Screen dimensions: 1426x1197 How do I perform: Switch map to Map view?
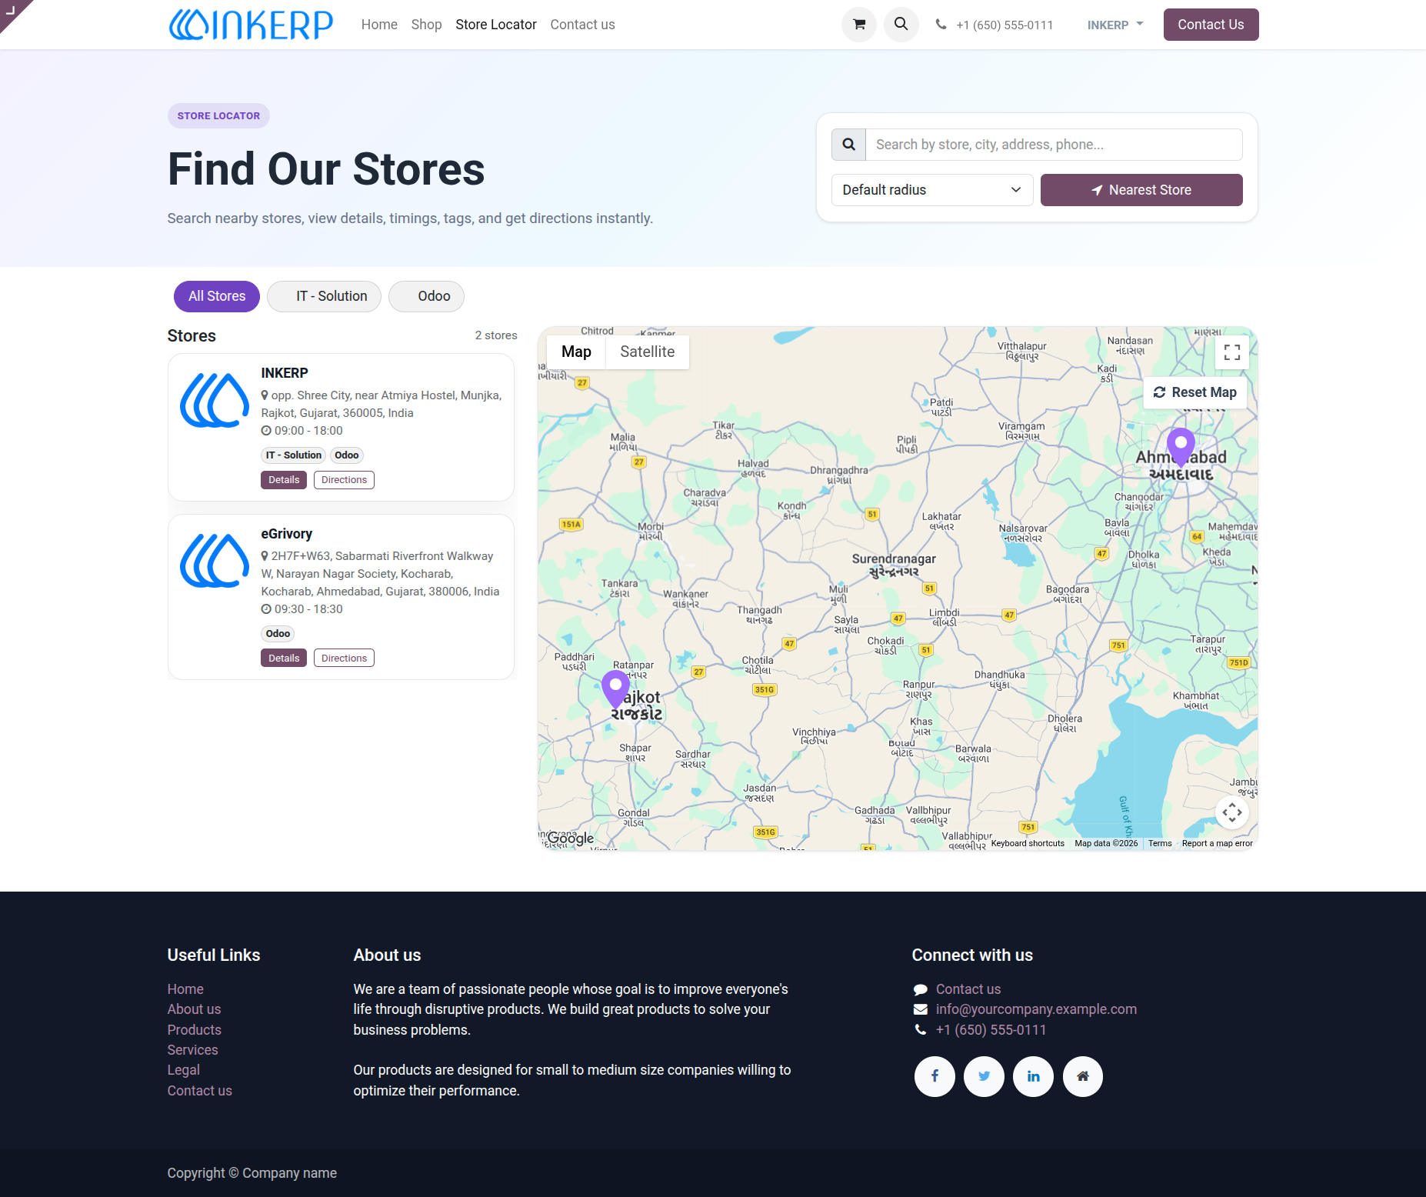point(576,352)
